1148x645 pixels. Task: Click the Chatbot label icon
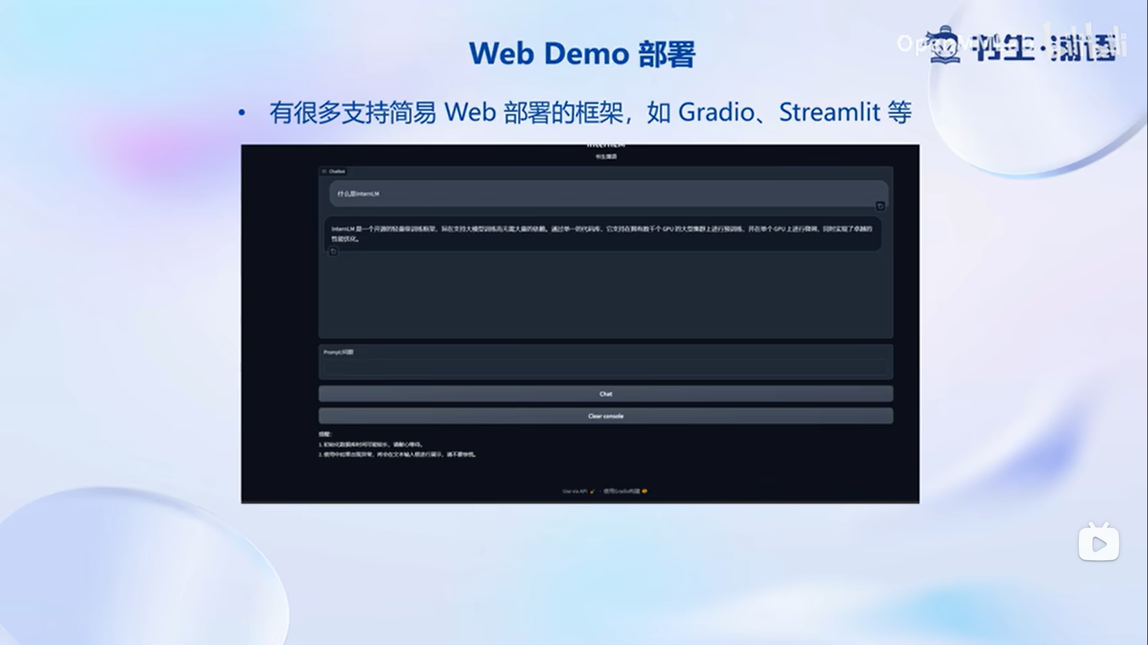(325, 171)
